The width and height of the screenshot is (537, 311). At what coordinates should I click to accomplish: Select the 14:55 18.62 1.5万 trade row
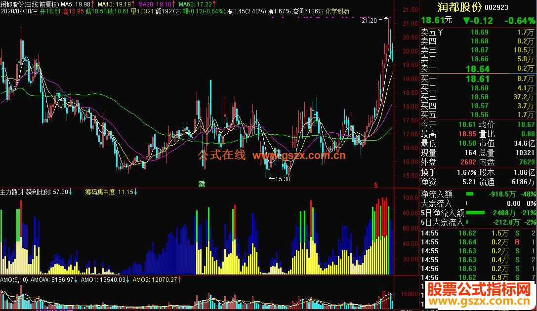[478, 233]
